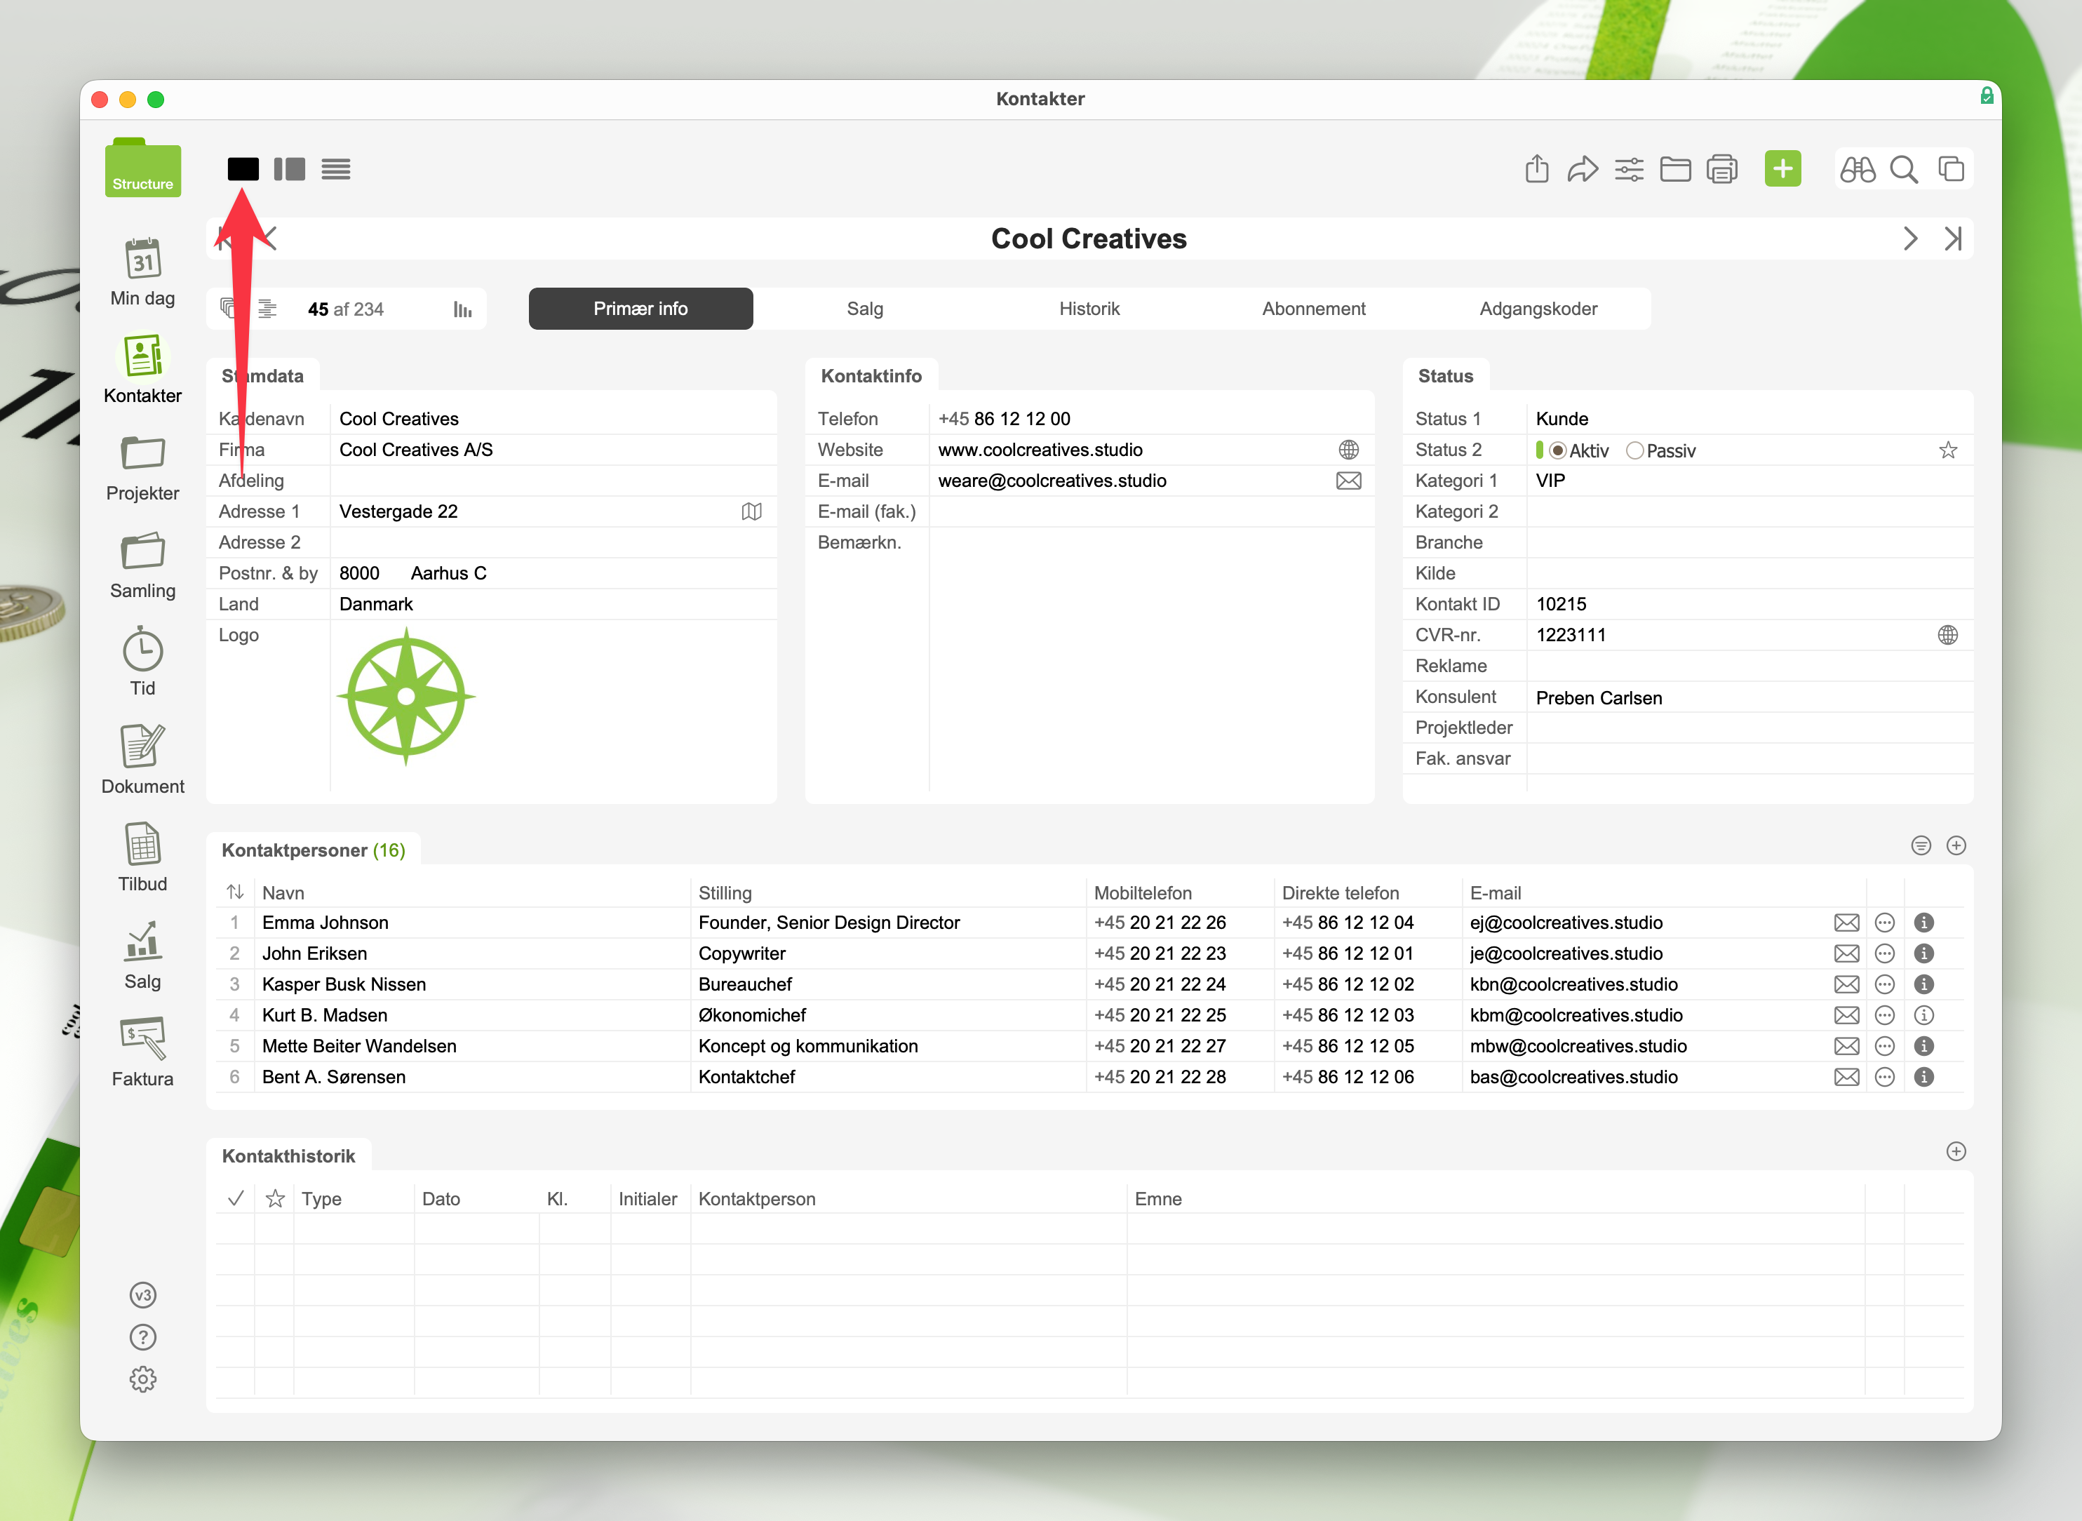Toggle the favorite star in Status 2

[1947, 450]
